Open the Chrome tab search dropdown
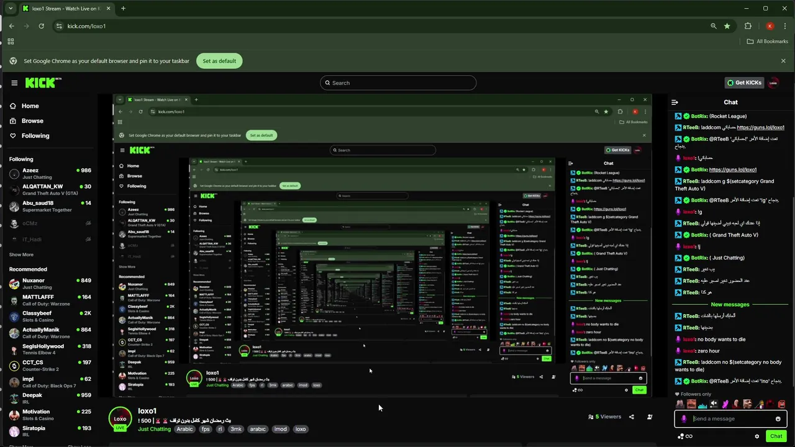Viewport: 795px width, 447px height. (11, 8)
